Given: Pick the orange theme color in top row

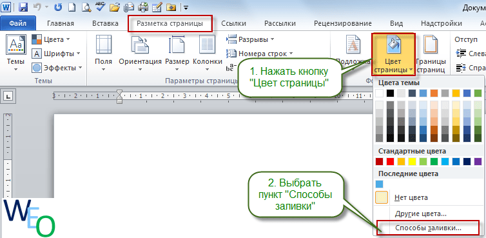Looking at the screenshot, I should coord(434,93).
